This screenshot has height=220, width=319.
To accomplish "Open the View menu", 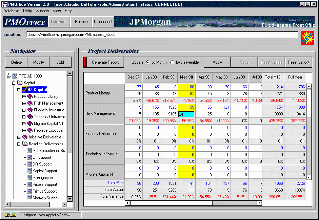I will click(57, 11).
